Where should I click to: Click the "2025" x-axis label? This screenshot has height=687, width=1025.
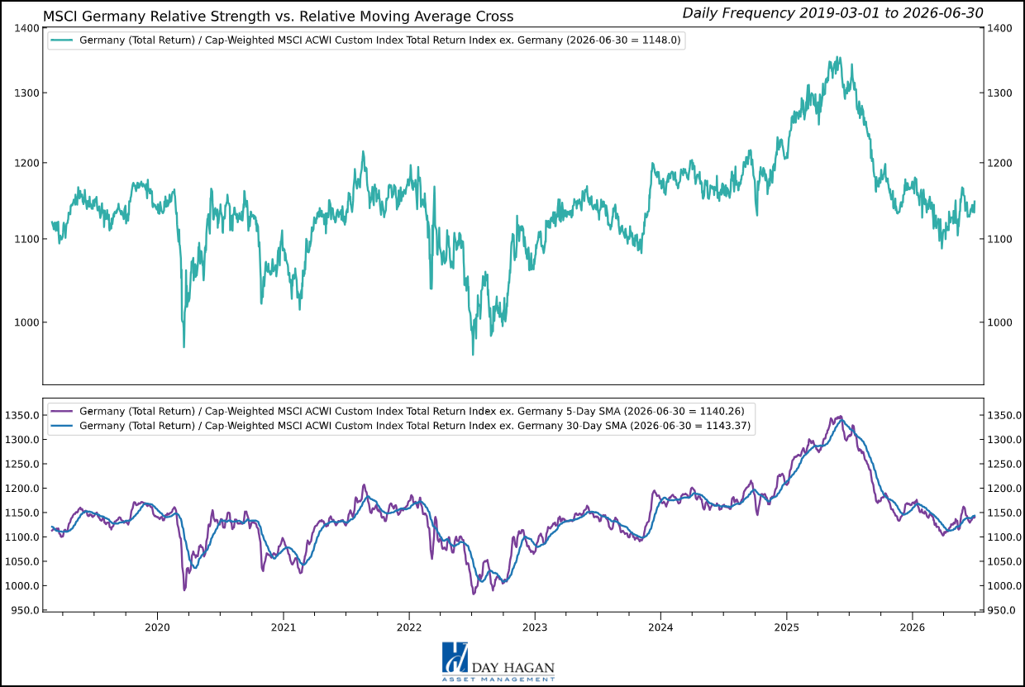coord(786,626)
